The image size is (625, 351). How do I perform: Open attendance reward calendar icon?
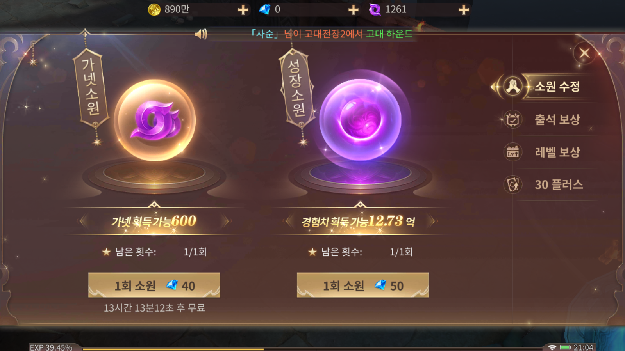point(512,119)
